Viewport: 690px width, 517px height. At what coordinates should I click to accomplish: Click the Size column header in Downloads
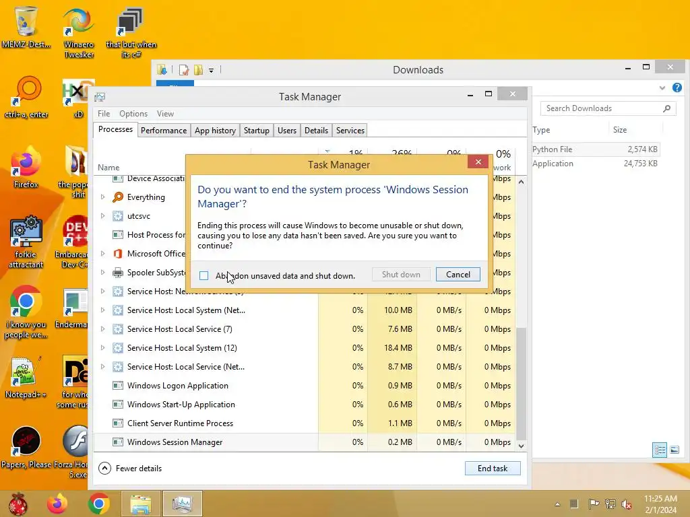tap(620, 130)
